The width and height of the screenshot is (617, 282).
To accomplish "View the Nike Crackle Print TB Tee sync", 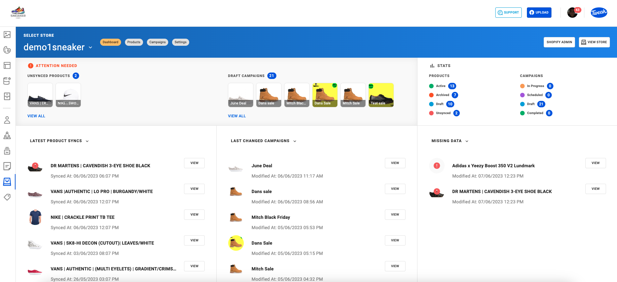I will [194, 215].
